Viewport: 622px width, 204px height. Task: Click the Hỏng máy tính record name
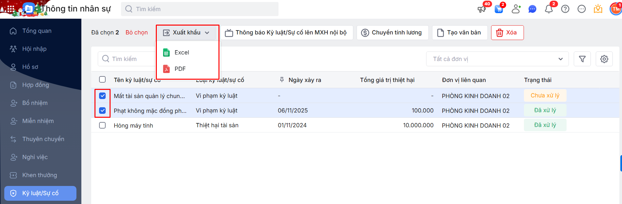[x=134, y=126]
